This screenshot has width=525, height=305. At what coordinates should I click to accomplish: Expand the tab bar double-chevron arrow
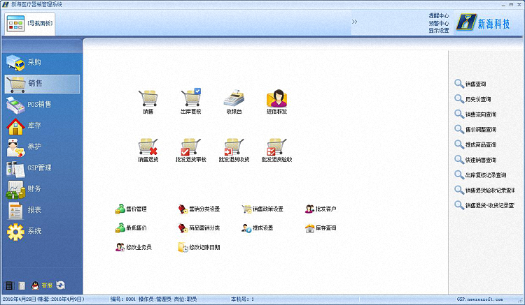pyautogui.click(x=355, y=22)
